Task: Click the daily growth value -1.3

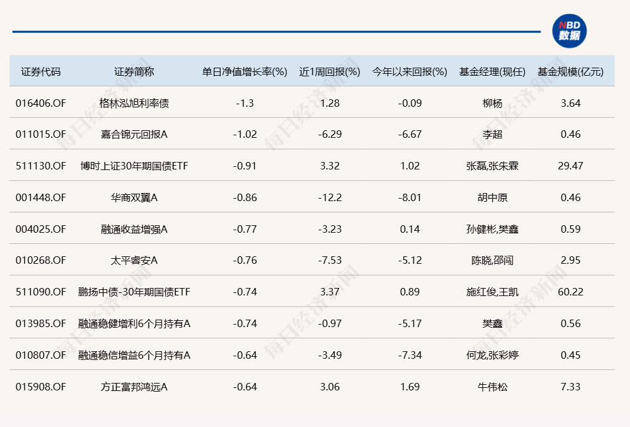Action: (245, 103)
